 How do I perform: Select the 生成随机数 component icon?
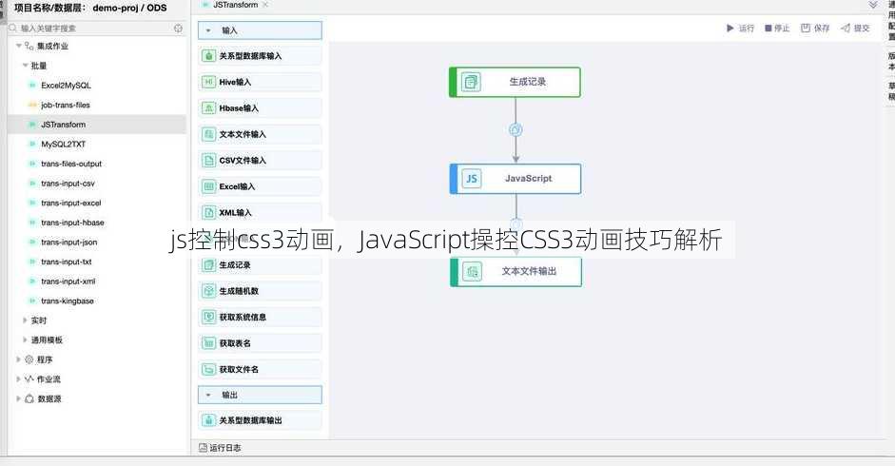tap(209, 291)
